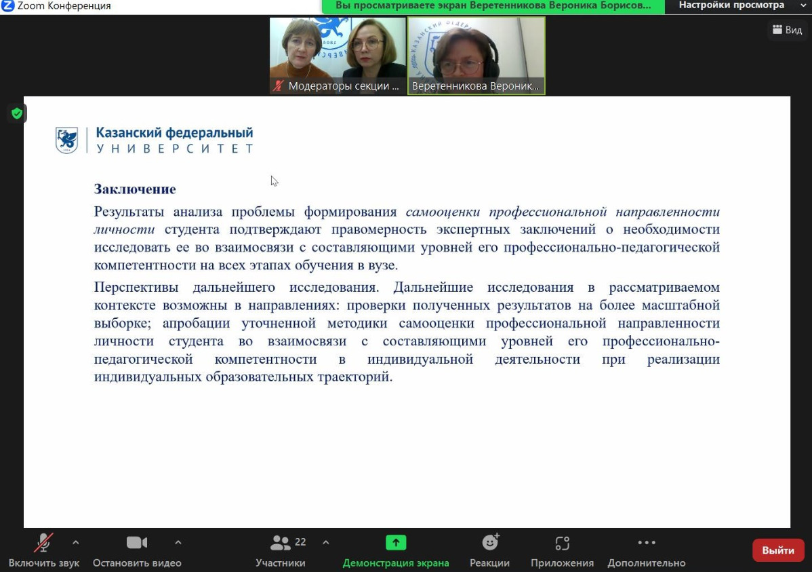Open Дополнительно via the ellipsis icon
The height and width of the screenshot is (572, 812).
pos(647,542)
